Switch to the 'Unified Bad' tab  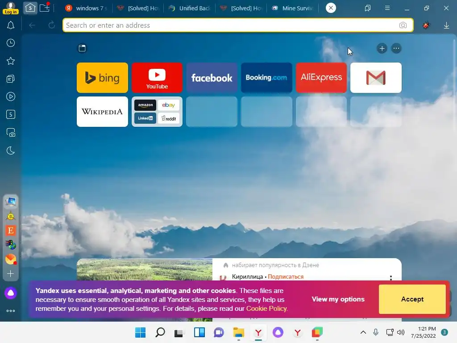189,8
